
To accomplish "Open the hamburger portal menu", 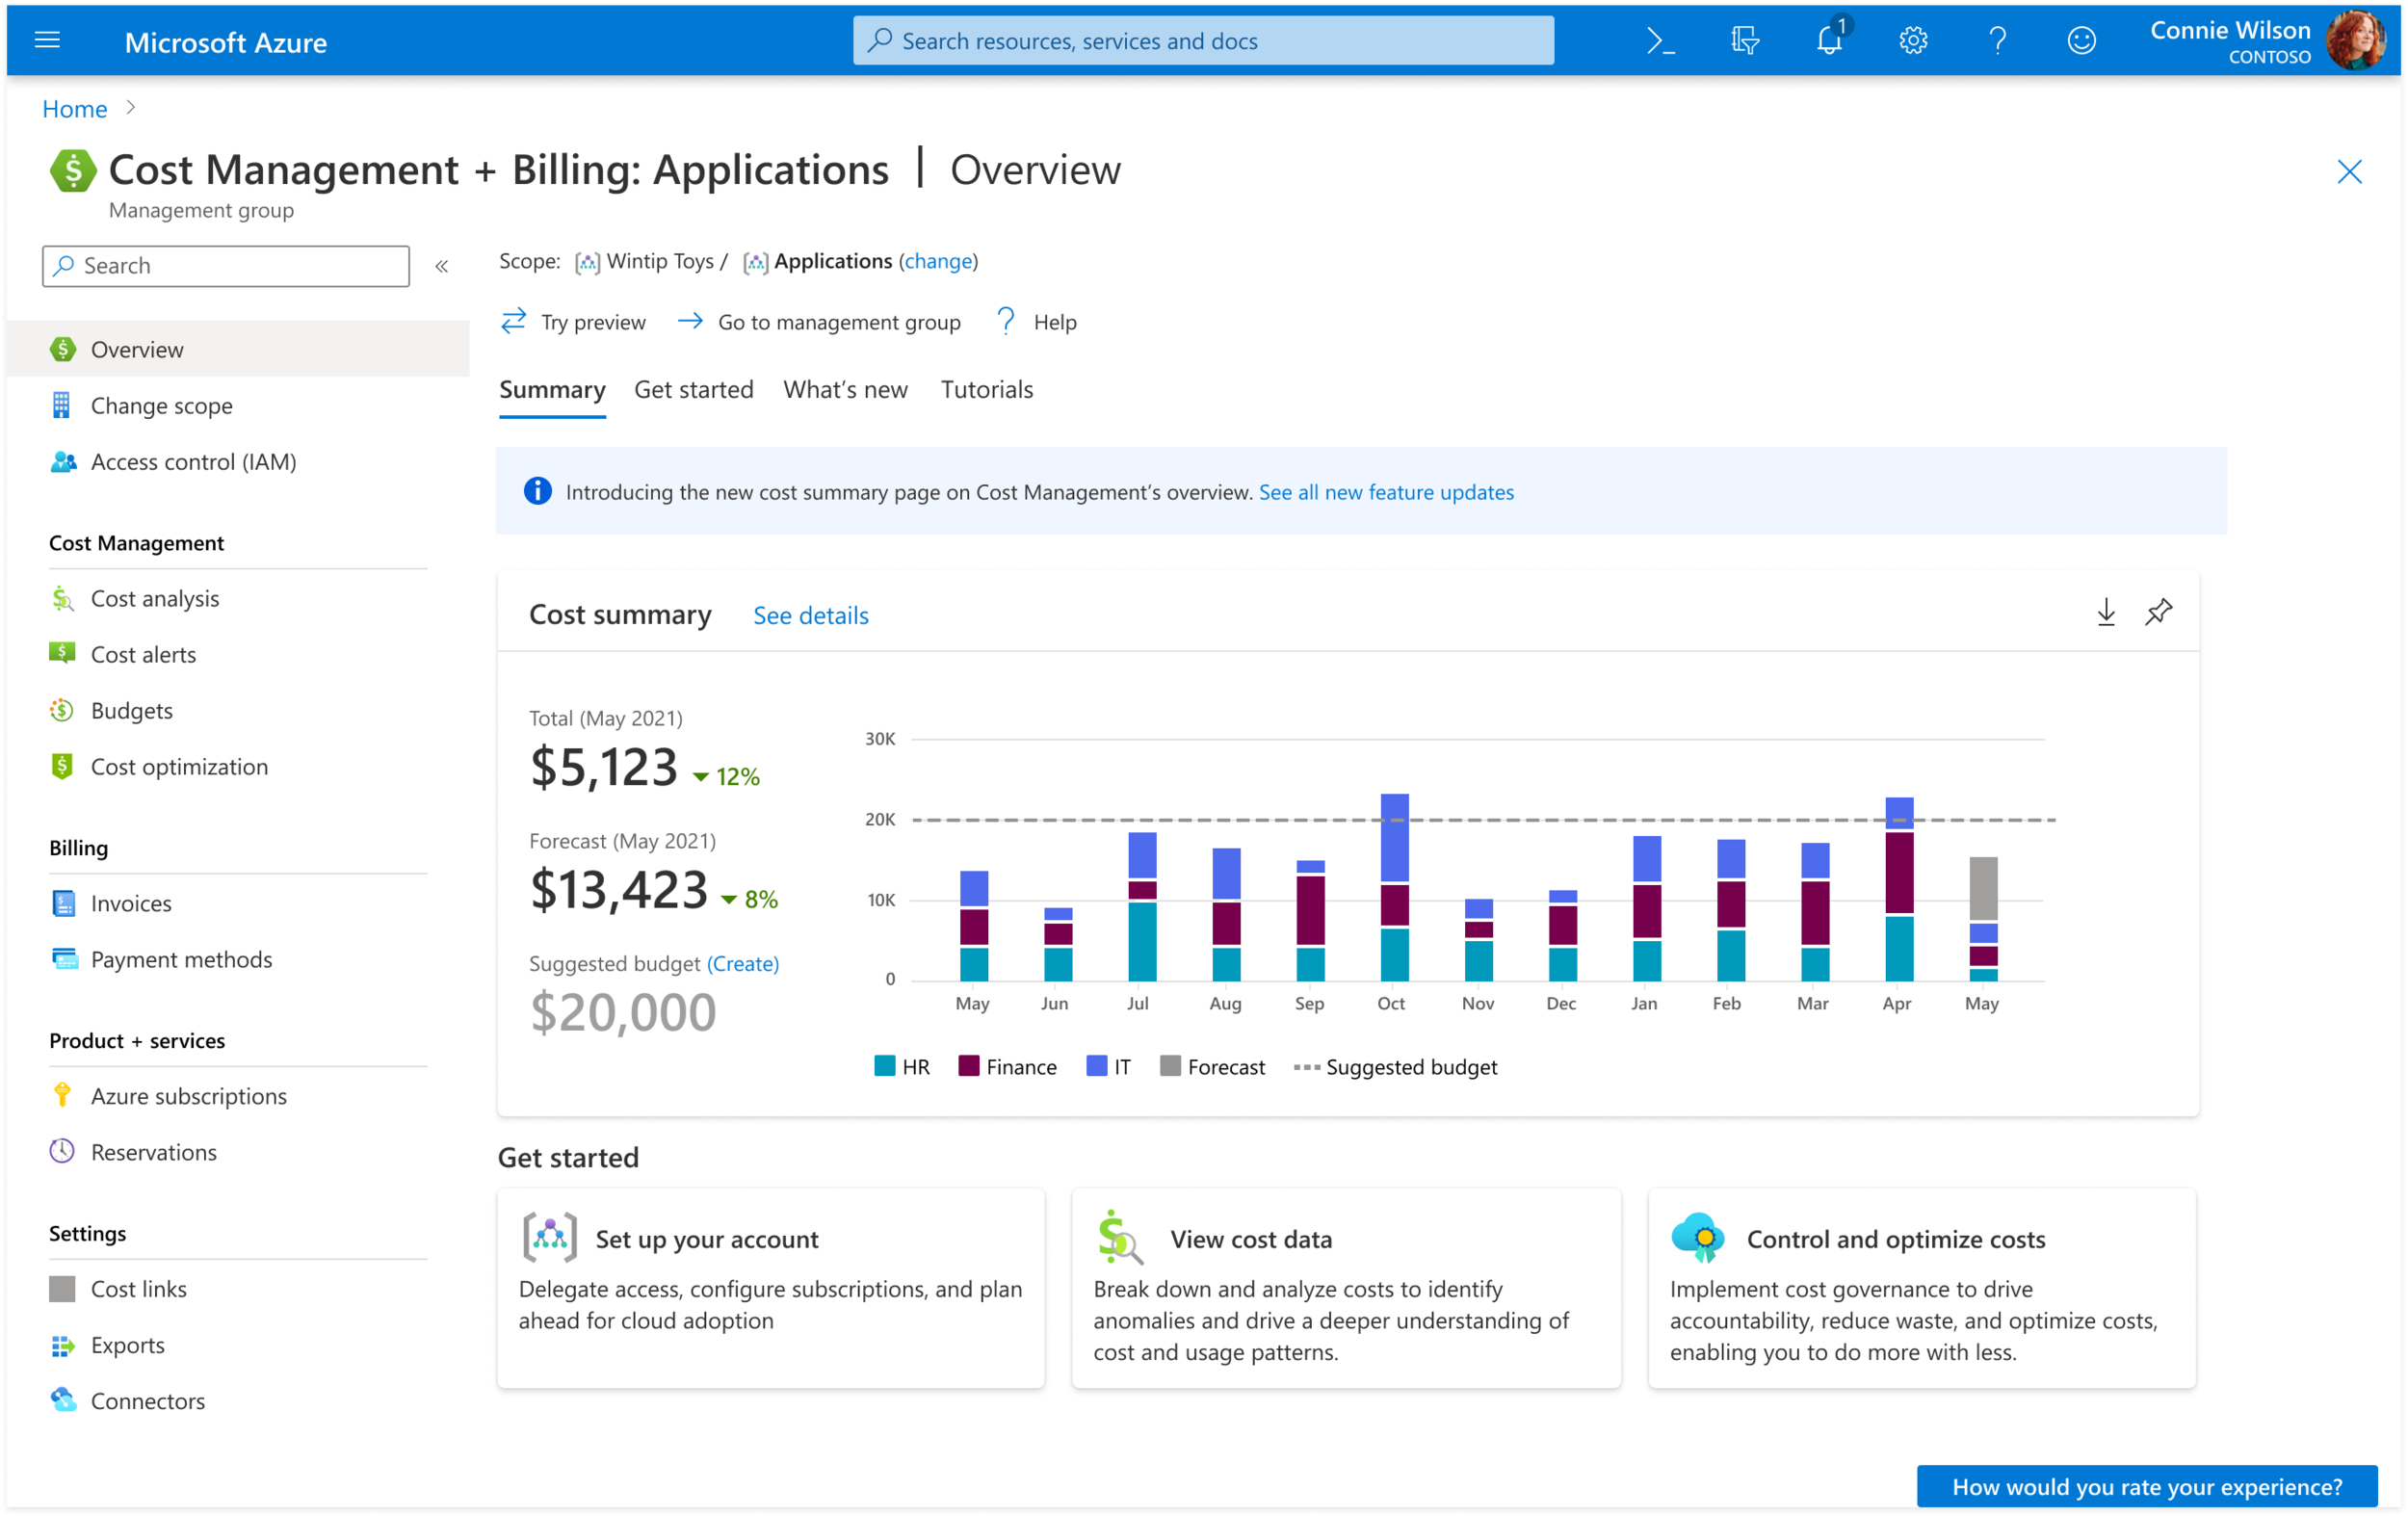I will pos(47,41).
